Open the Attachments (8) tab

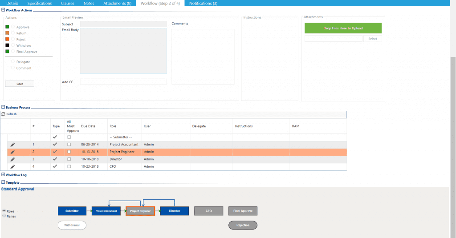pyautogui.click(x=117, y=3)
